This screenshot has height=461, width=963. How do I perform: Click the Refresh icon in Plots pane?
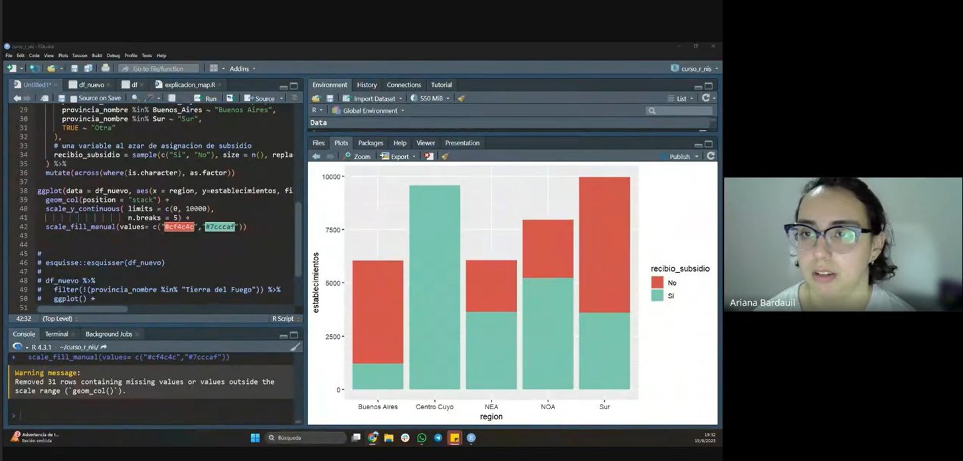point(711,156)
